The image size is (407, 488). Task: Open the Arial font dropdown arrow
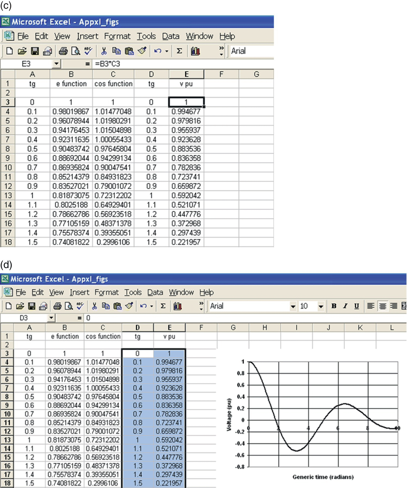tap(293, 306)
